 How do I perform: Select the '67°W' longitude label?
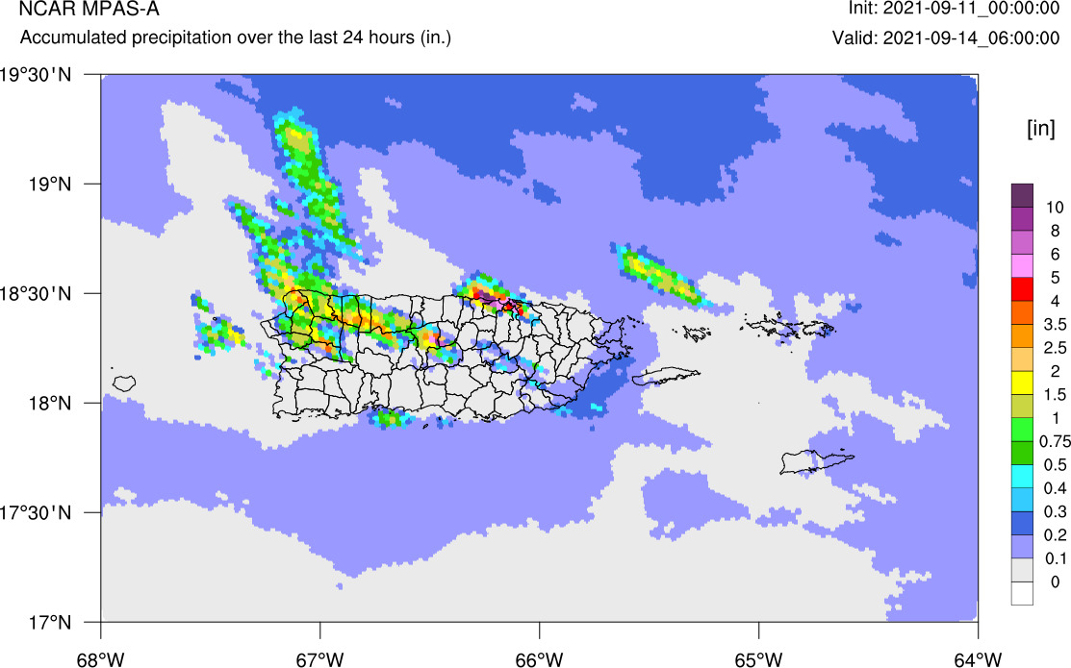pos(320,659)
